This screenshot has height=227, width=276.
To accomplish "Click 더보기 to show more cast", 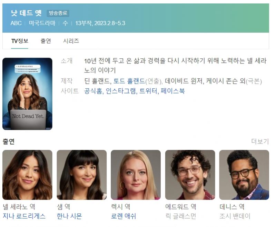I will click(x=260, y=141).
